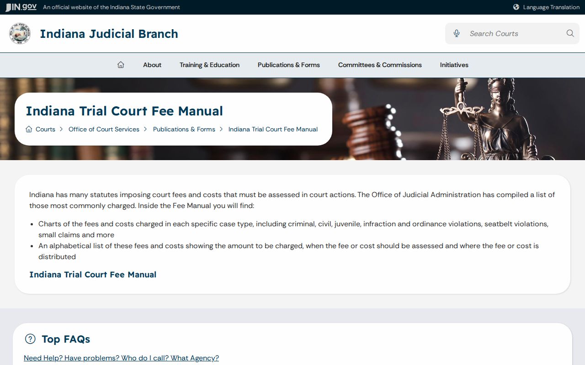The width and height of the screenshot is (585, 365).
Task: Click the Indiana state seal icon
Action: (20, 34)
